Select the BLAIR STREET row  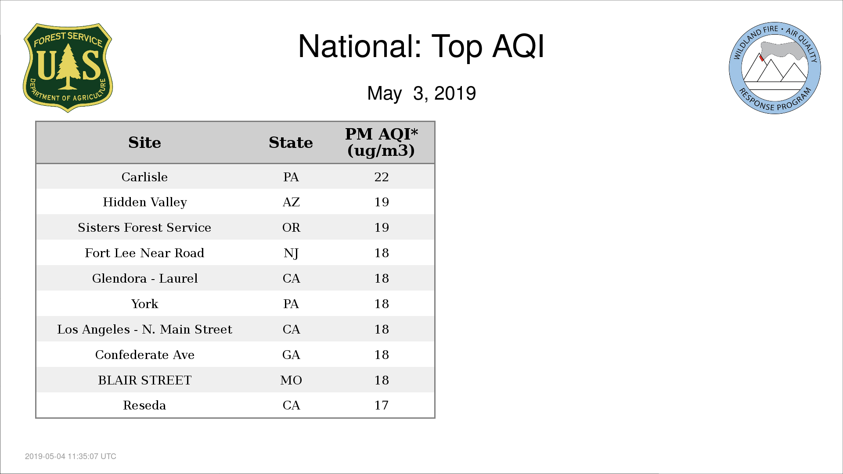point(235,380)
